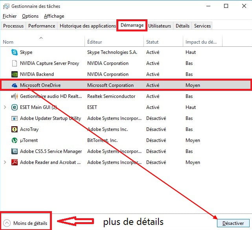The image size is (252, 230).
Task: Click the Désactivé status of AcroTray
Action: coord(156,129)
